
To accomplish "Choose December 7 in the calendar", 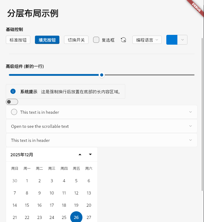I will tap(15, 193).
